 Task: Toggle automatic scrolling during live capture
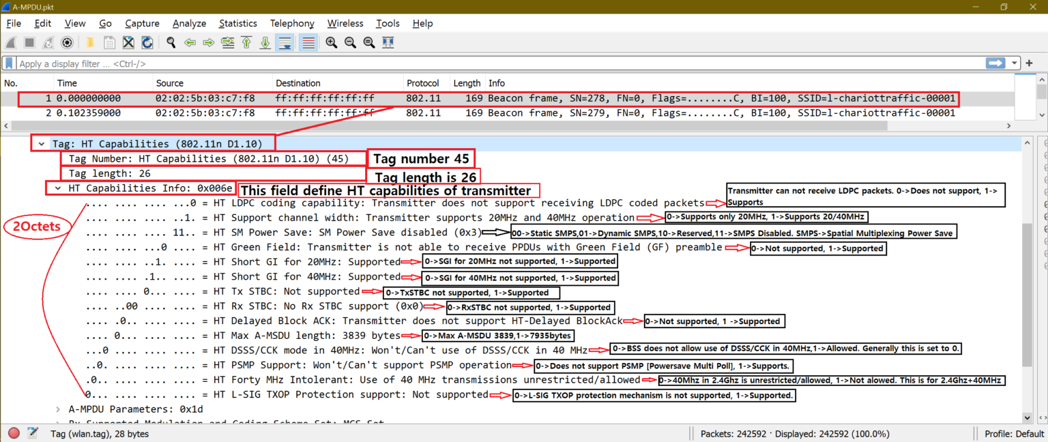click(285, 42)
